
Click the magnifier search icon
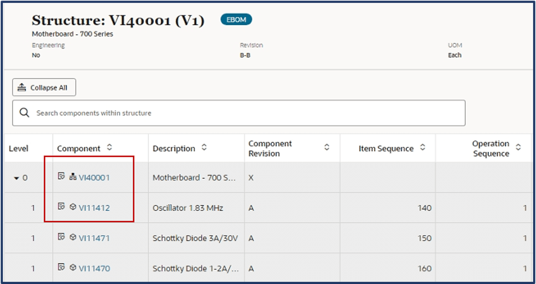coord(24,113)
